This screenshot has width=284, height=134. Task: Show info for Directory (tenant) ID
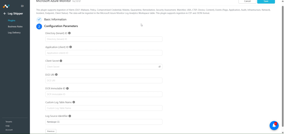[x=69, y=33]
